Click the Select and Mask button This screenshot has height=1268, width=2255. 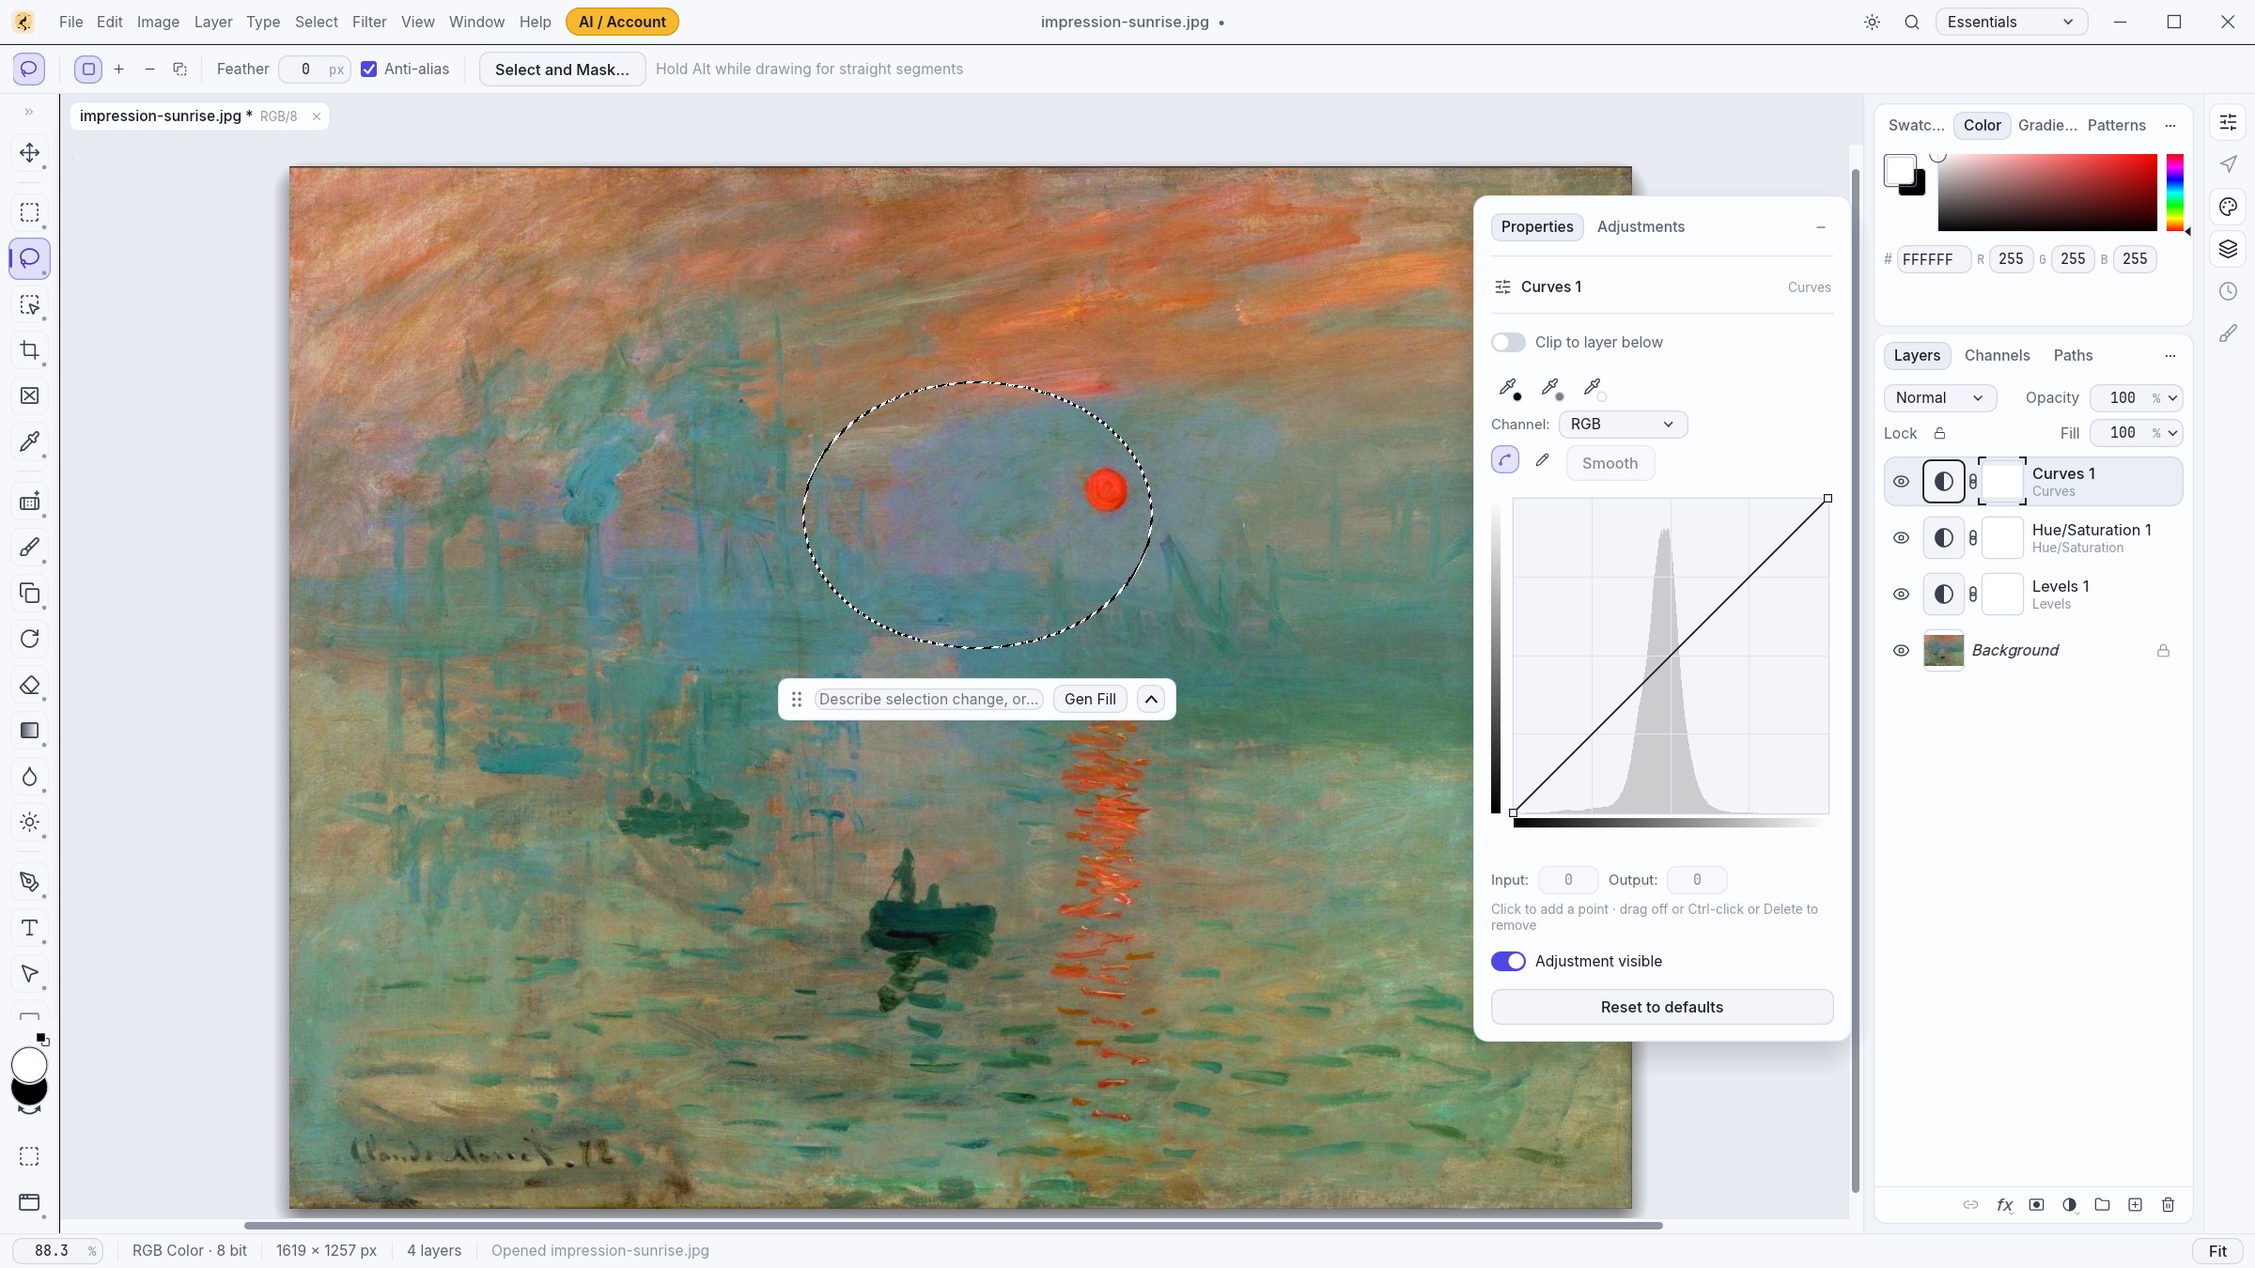(562, 69)
